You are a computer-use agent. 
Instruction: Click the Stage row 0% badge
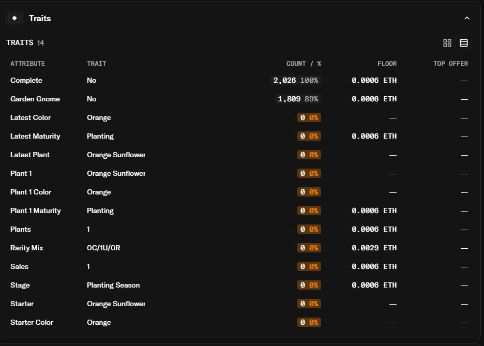(309, 285)
